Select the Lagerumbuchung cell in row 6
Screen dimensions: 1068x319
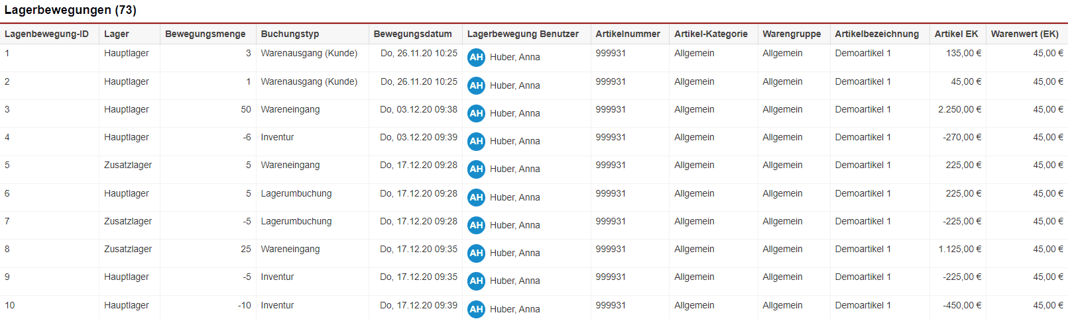296,194
